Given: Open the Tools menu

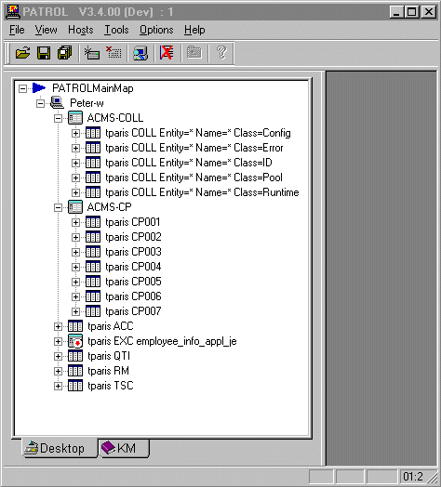Looking at the screenshot, I should tap(116, 30).
